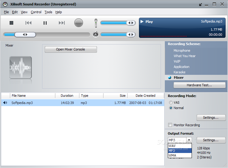
Task: Click 1.77 MB size cell in file list
Action: click(120, 103)
